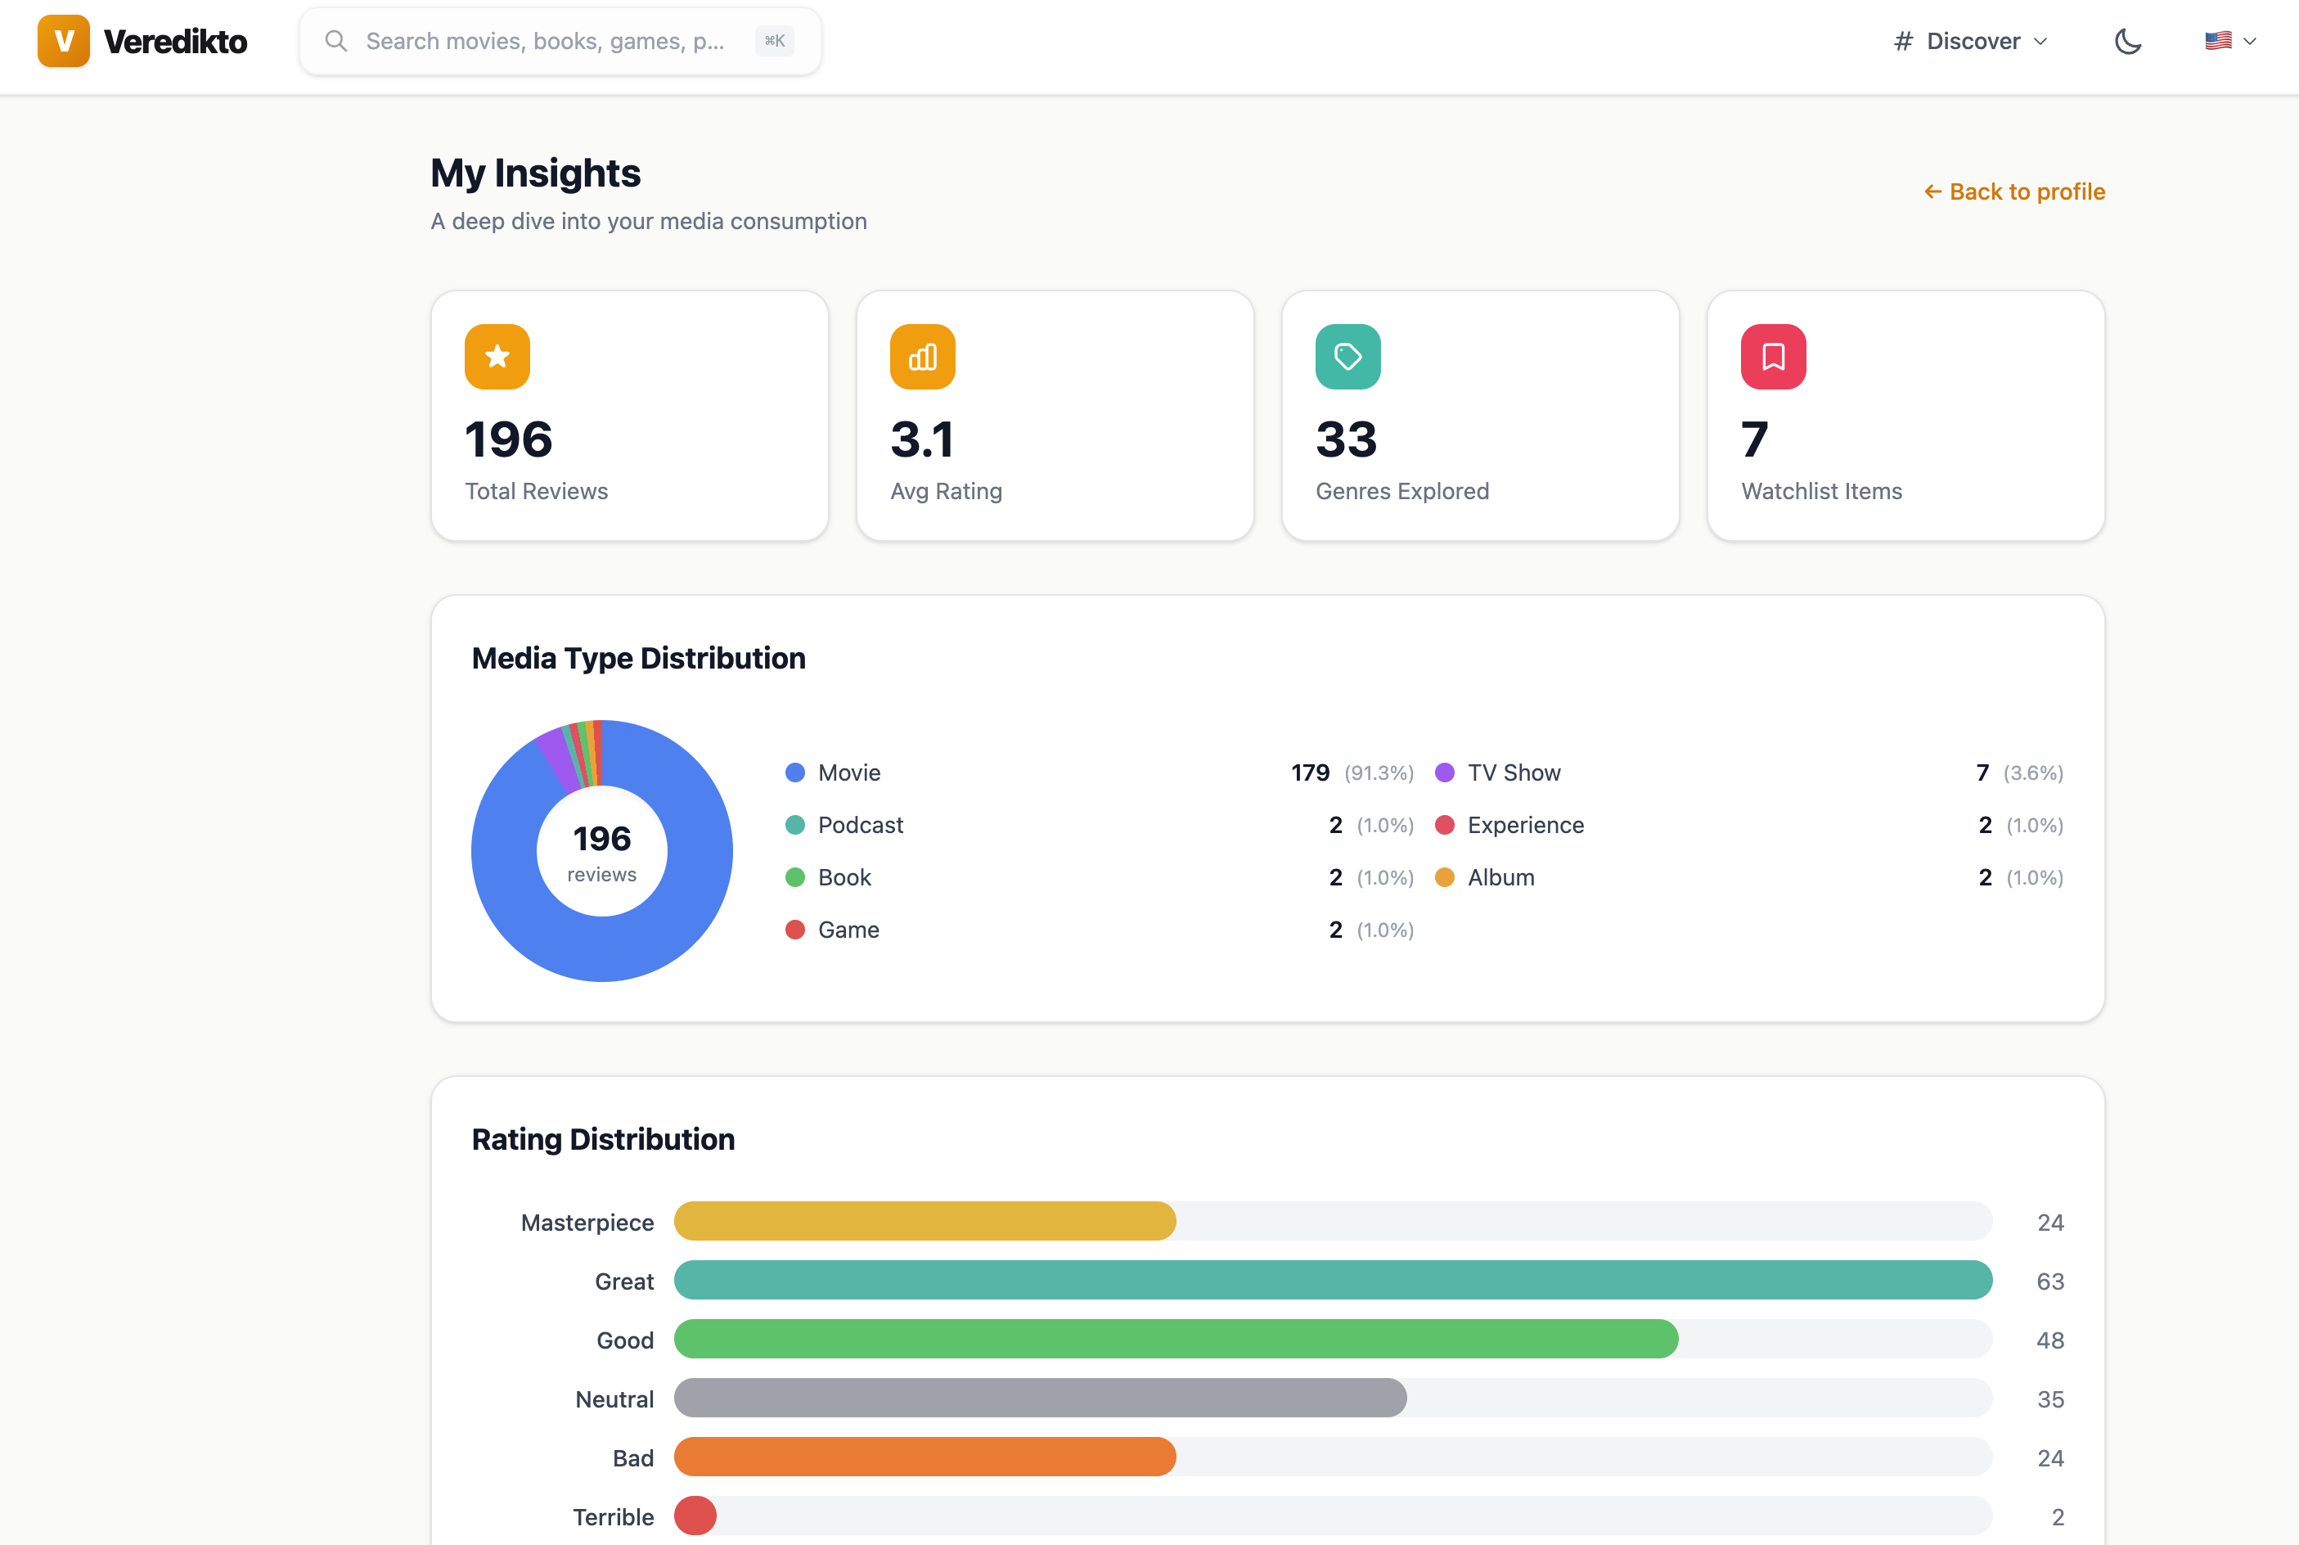This screenshot has width=2299, height=1545.
Task: Click the Great rating teal bar
Action: click(1332, 1280)
